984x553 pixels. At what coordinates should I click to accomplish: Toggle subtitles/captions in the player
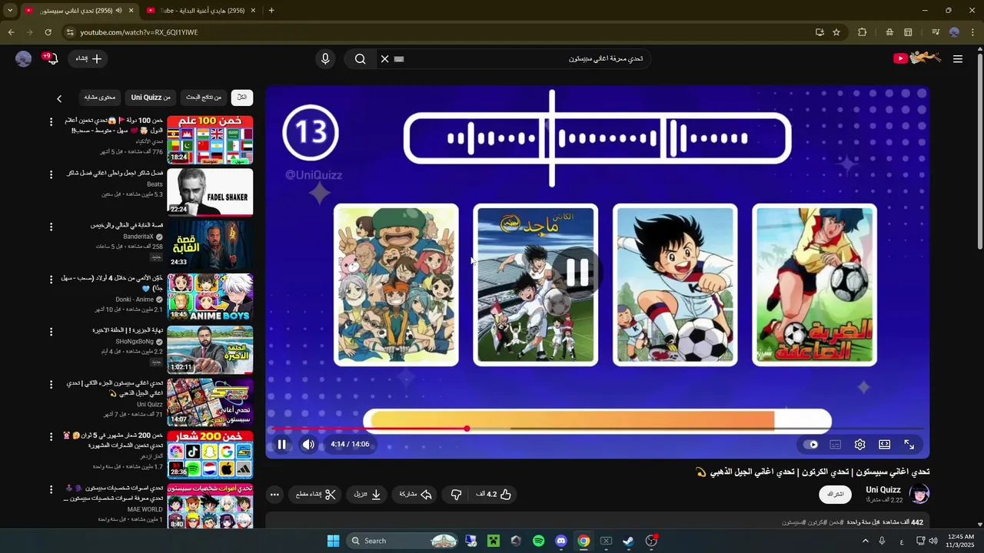click(836, 444)
